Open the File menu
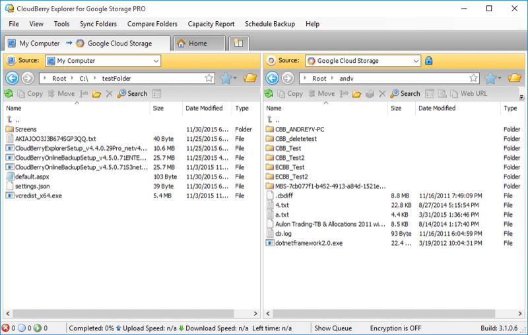Viewport: 528px width, 335px height. tap(14, 24)
